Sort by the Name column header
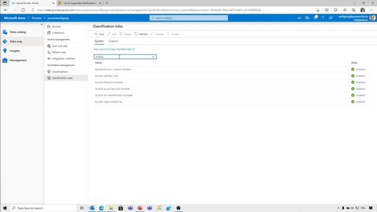The width and height of the screenshot is (377, 212). (98, 63)
